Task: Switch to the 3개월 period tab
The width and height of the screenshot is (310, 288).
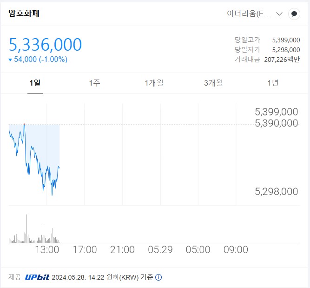Action: pos(213,83)
